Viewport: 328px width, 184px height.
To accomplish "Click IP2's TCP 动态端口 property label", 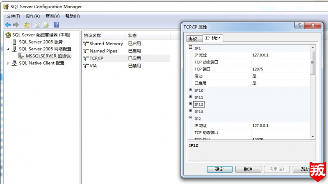I will click(206, 132).
